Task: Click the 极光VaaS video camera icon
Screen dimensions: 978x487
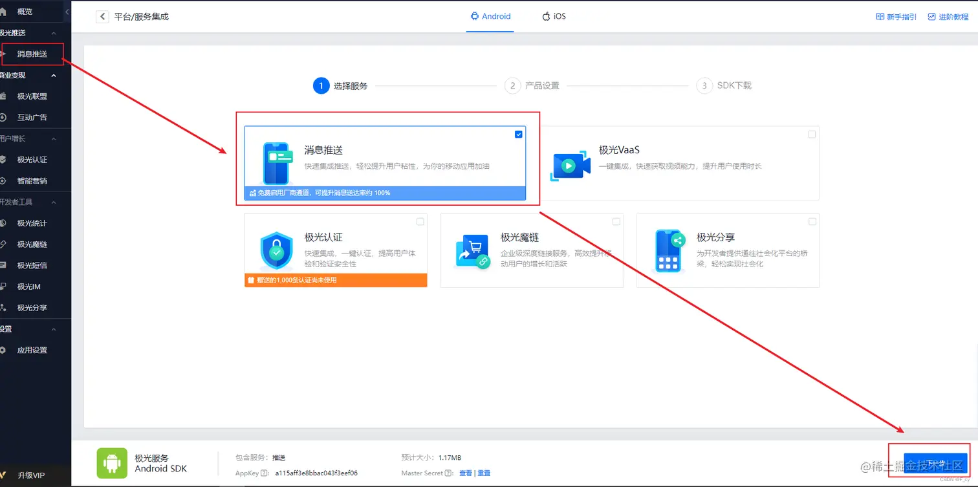Action: tap(570, 166)
